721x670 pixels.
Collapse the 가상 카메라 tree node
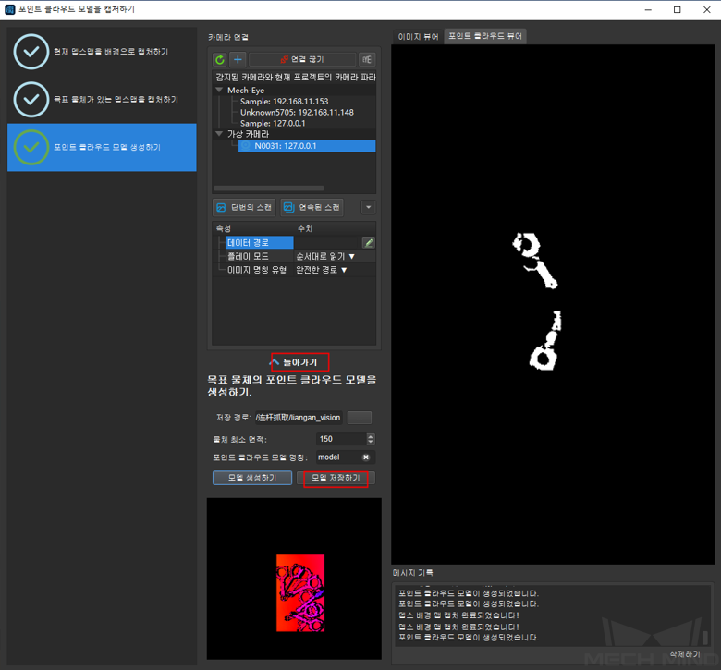(219, 134)
